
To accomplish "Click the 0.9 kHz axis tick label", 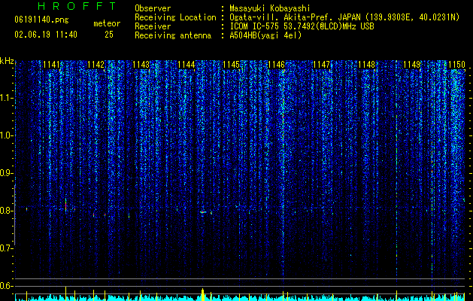I will (x=6, y=173).
